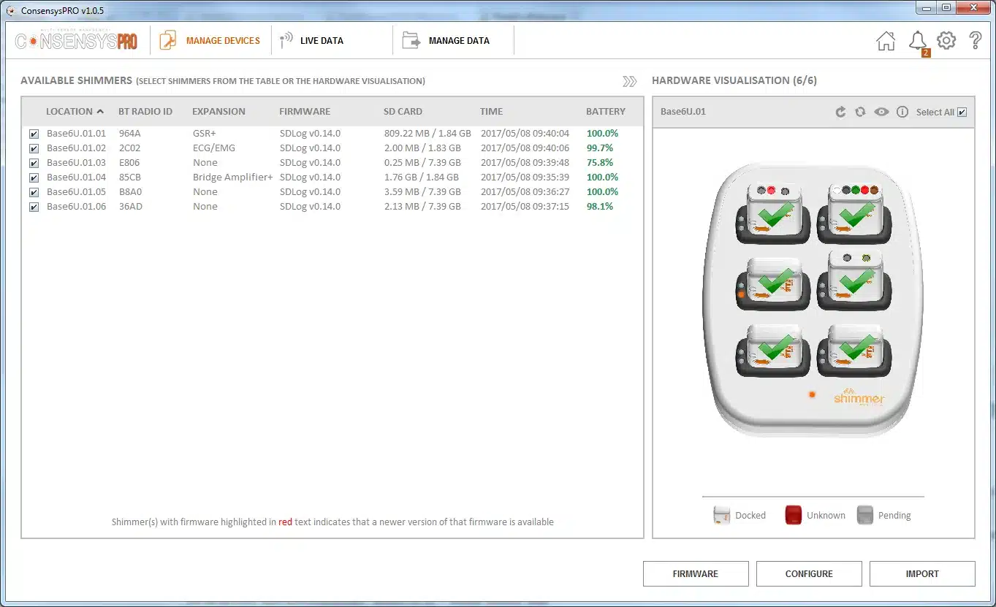Switch to the Manage Data tab
Viewport: 996px width, 607px height.
446,41
